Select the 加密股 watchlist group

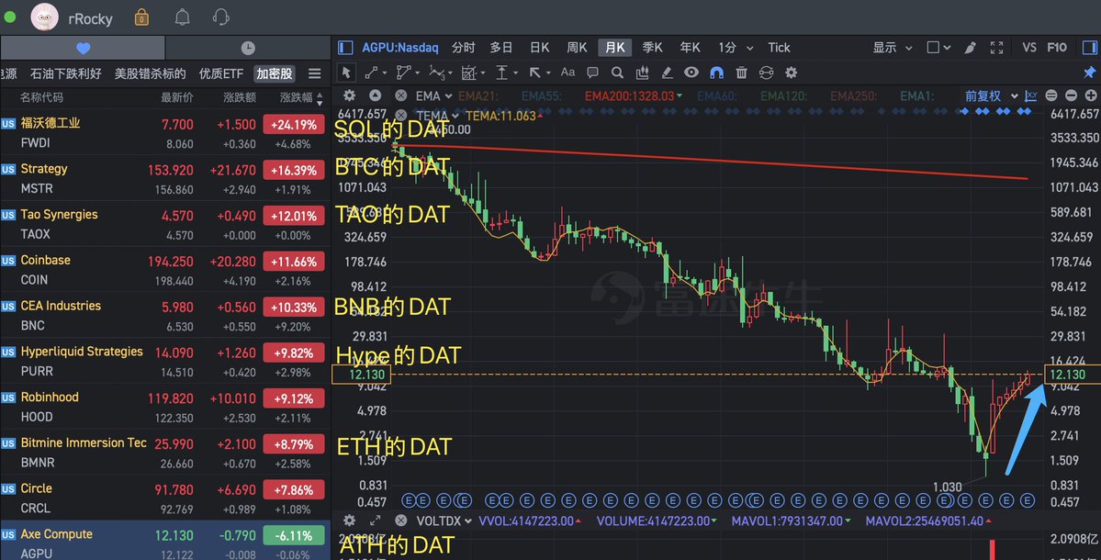click(x=275, y=73)
